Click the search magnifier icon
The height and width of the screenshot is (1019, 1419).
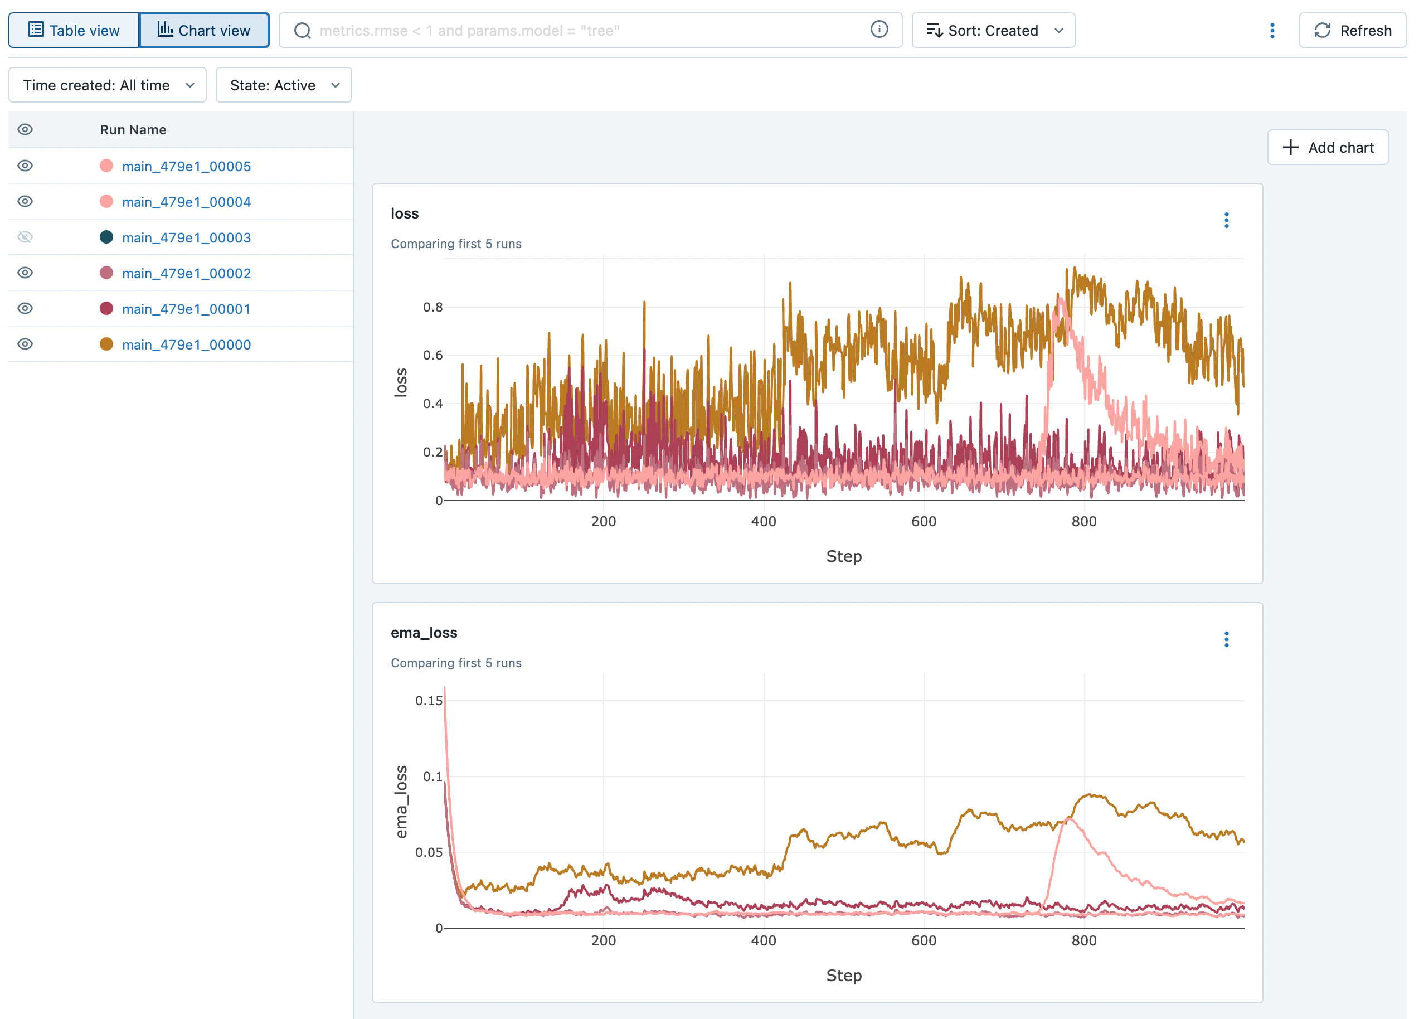click(303, 30)
